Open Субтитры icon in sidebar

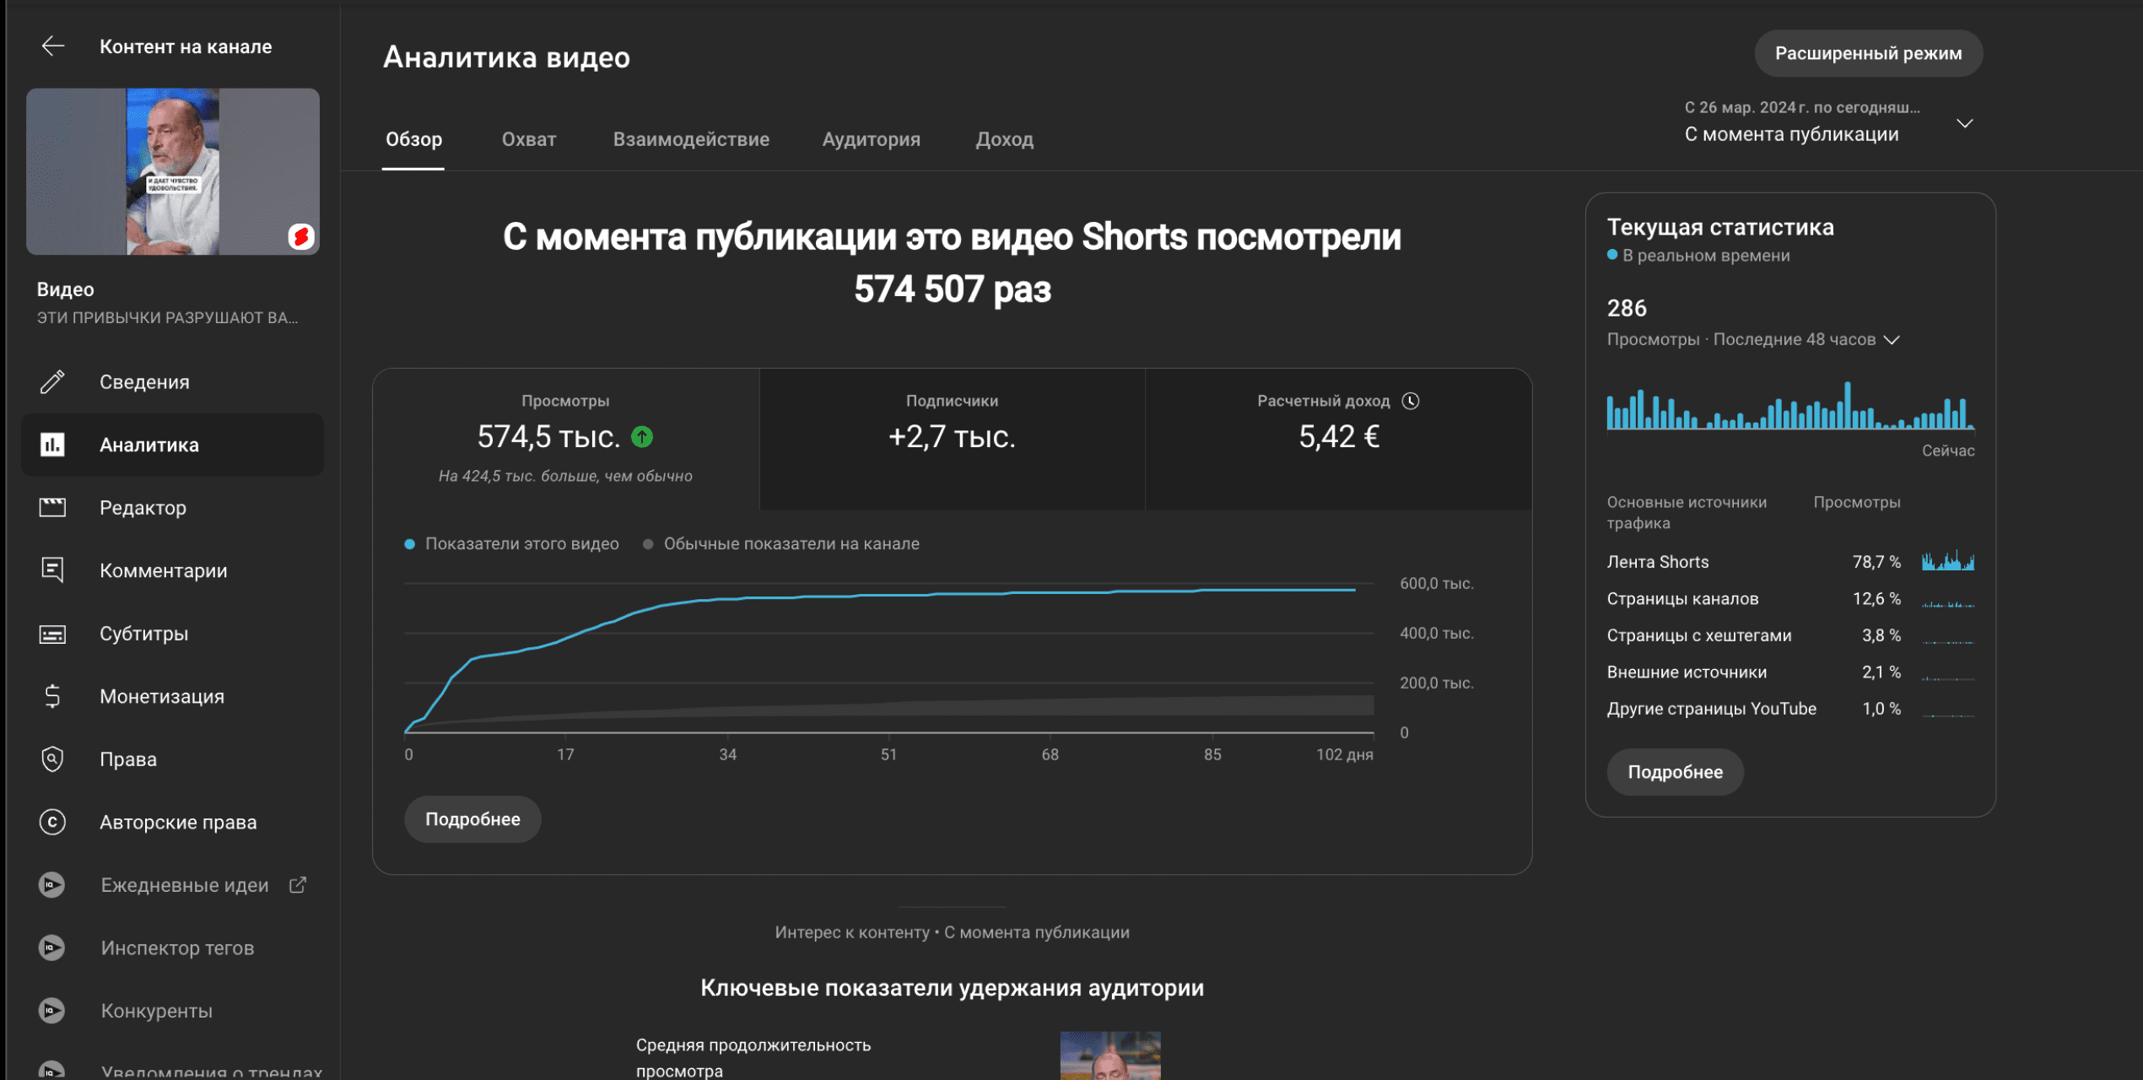tap(52, 634)
